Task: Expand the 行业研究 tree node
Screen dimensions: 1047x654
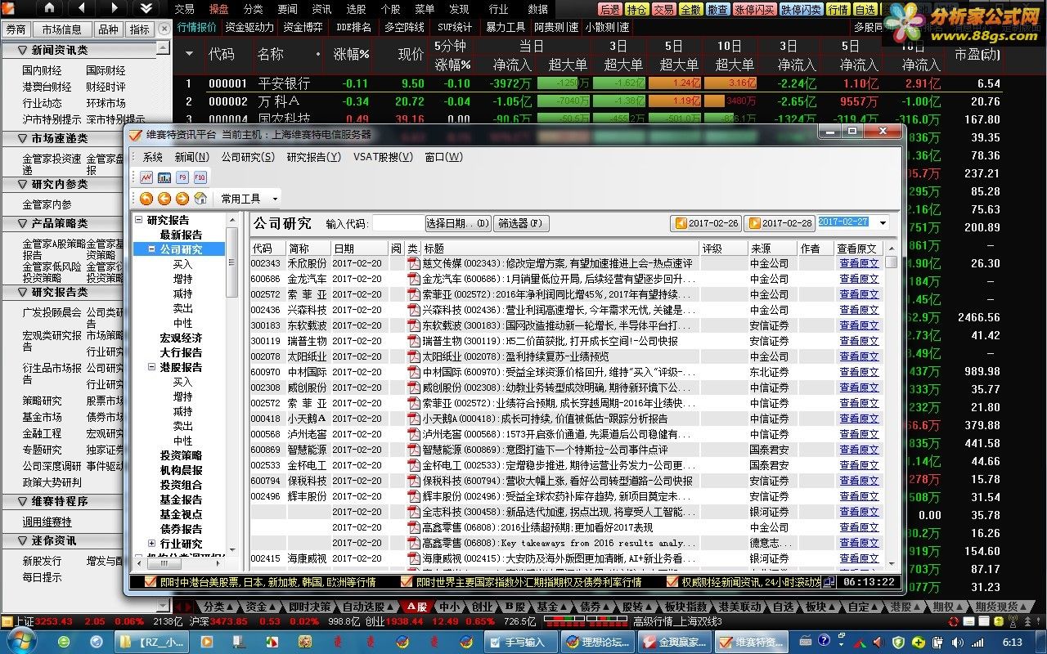Action: click(x=151, y=544)
